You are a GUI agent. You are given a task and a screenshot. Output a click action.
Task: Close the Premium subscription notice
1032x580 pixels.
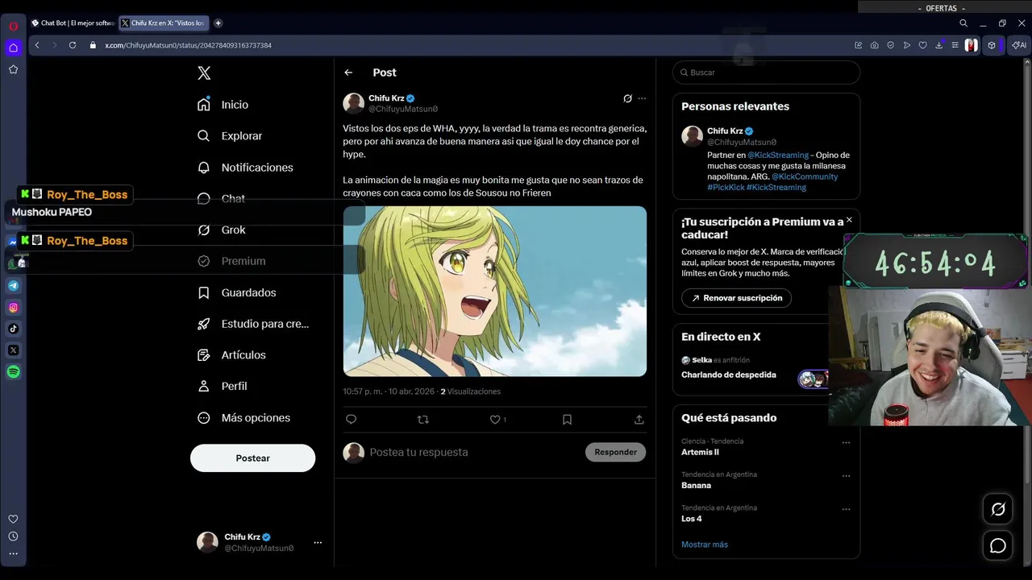(849, 220)
